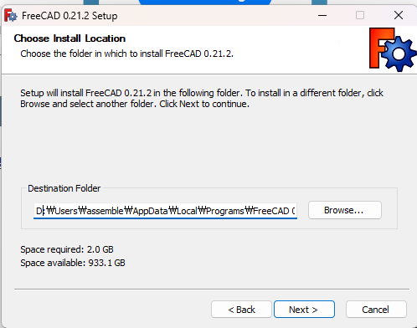This screenshot has height=328, width=417.
Task: Click the "Choose Install Location" heading
Action: (x=69, y=38)
